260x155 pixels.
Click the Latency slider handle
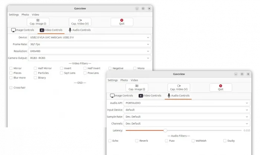click(165, 130)
